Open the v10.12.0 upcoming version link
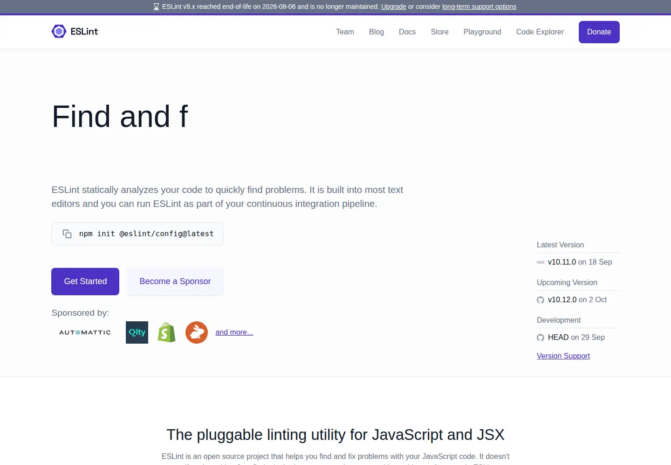Image resolution: width=671 pixels, height=465 pixels. pos(562,300)
